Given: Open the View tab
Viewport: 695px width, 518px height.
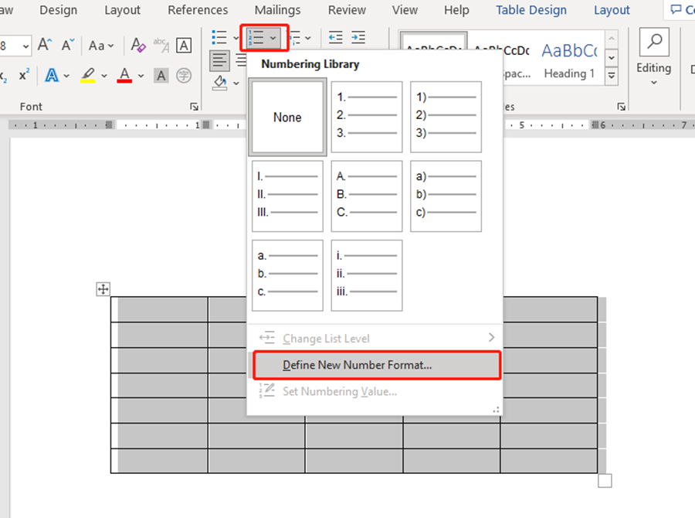Looking at the screenshot, I should [405, 10].
